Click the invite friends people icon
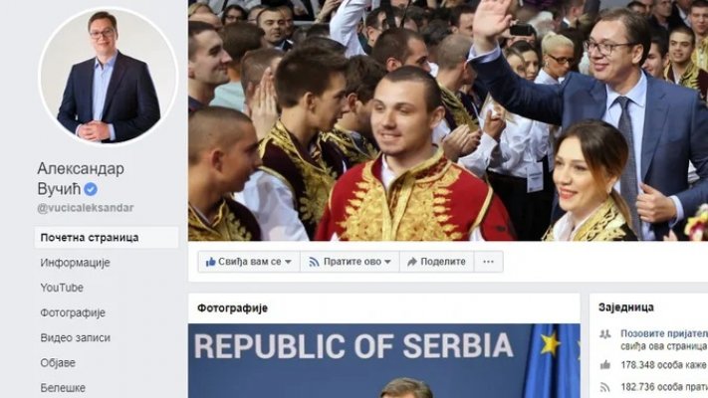 tap(605, 334)
